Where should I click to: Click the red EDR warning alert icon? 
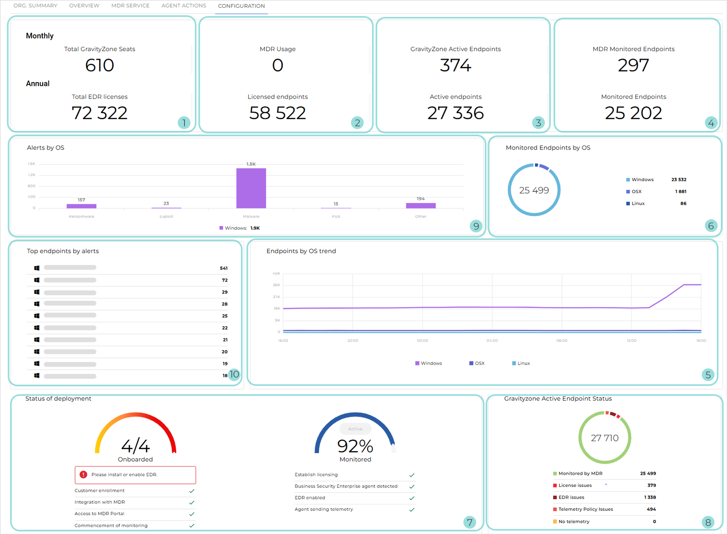pos(83,475)
